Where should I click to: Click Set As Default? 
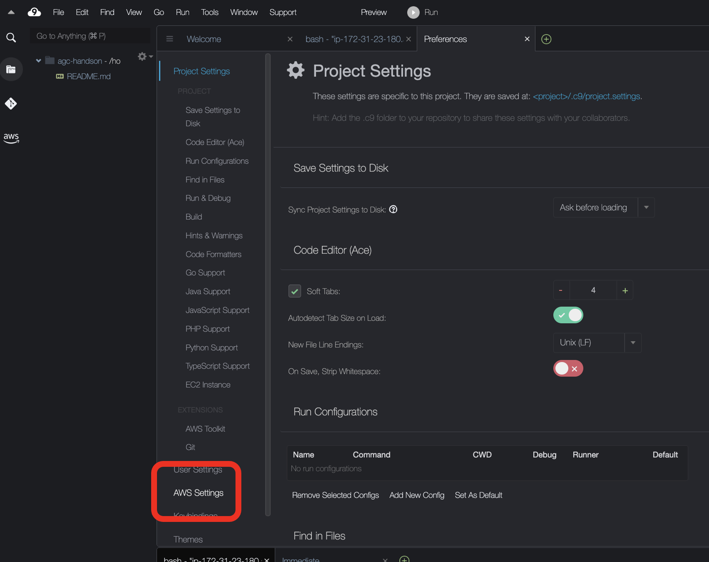coord(479,495)
